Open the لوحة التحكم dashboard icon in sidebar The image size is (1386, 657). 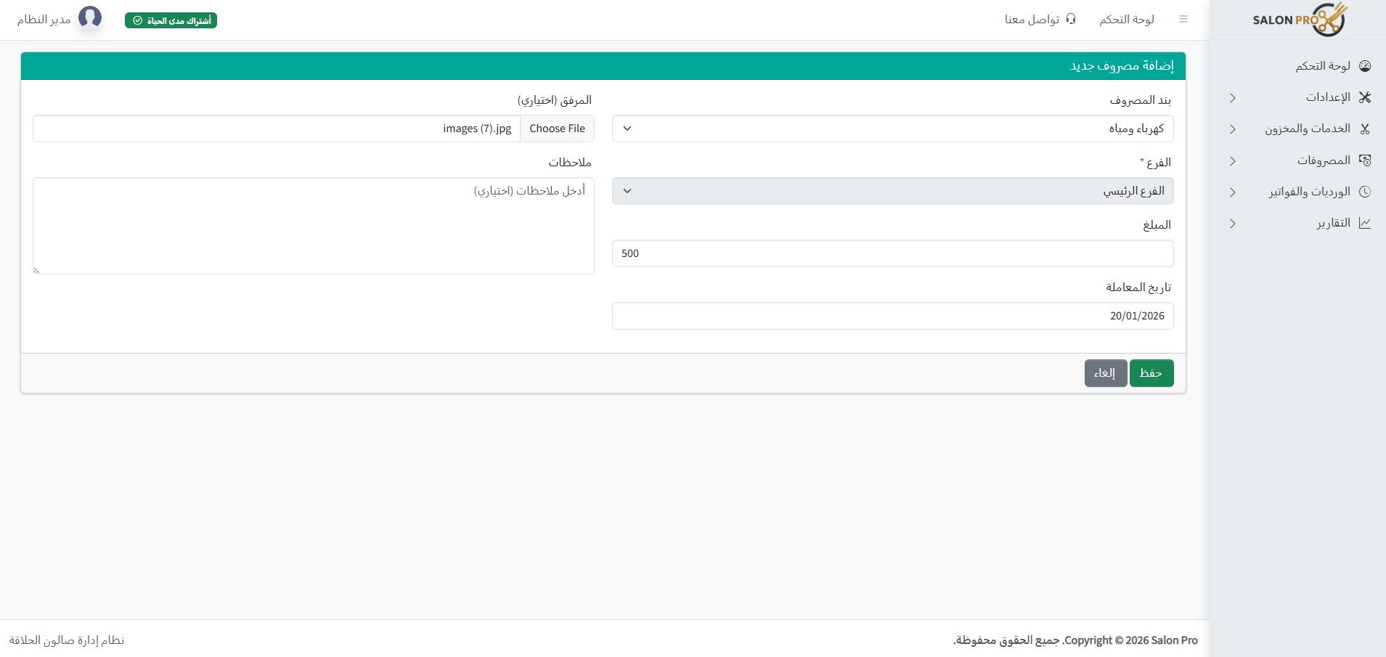(x=1365, y=65)
